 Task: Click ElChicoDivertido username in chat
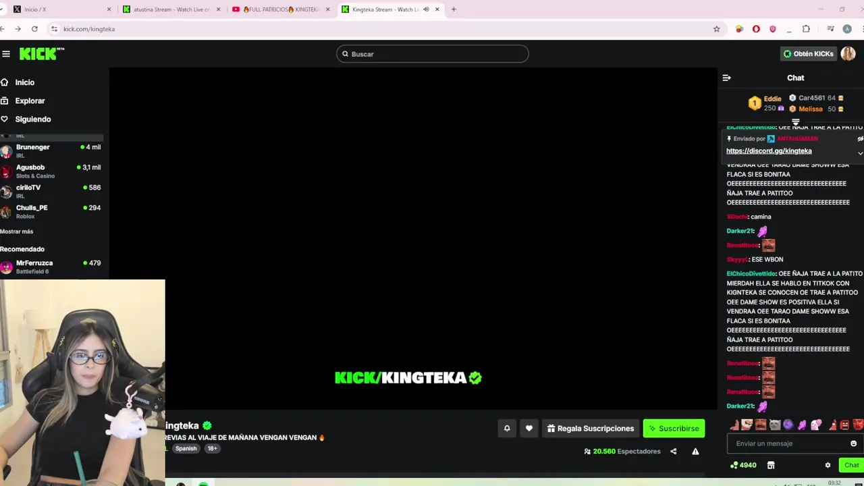(x=751, y=274)
